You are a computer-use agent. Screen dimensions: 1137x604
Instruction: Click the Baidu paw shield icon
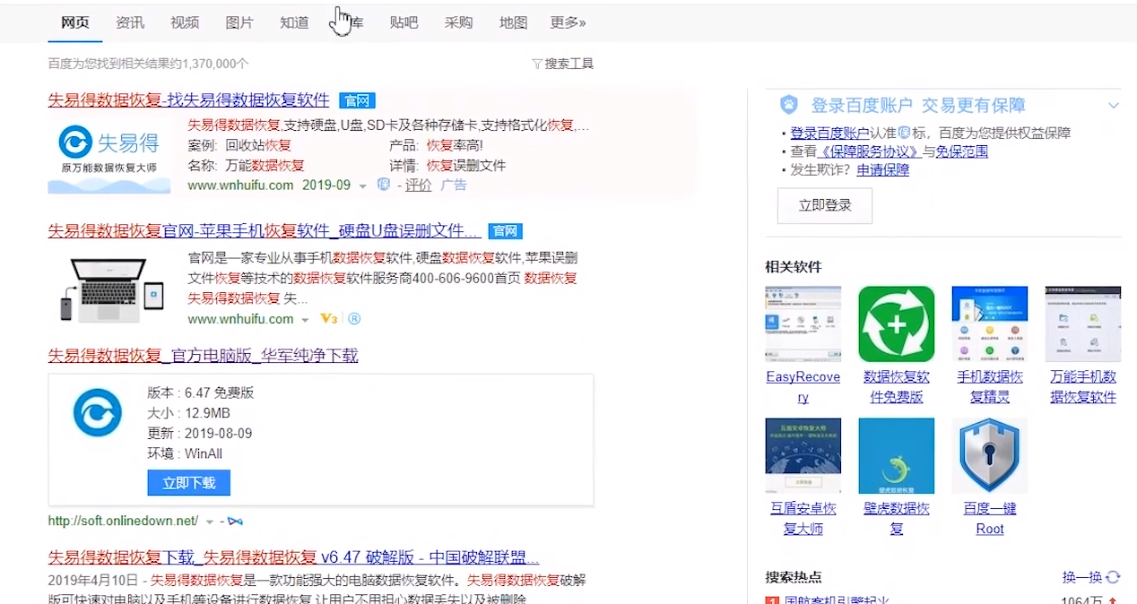click(788, 105)
